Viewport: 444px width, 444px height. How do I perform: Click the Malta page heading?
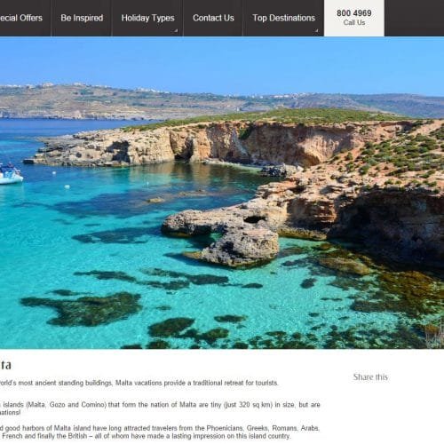tap(5, 365)
